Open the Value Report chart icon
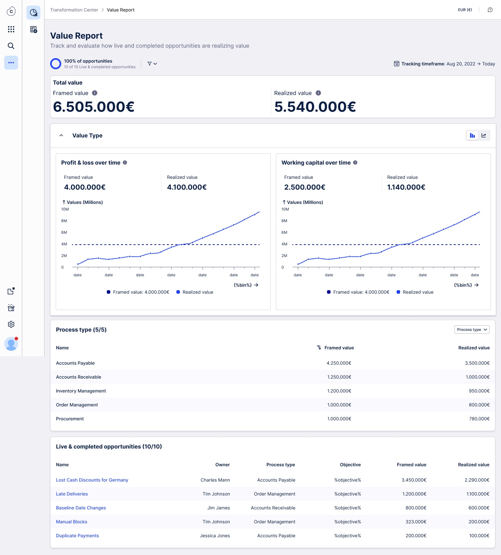This screenshot has width=501, height=555. point(33,13)
